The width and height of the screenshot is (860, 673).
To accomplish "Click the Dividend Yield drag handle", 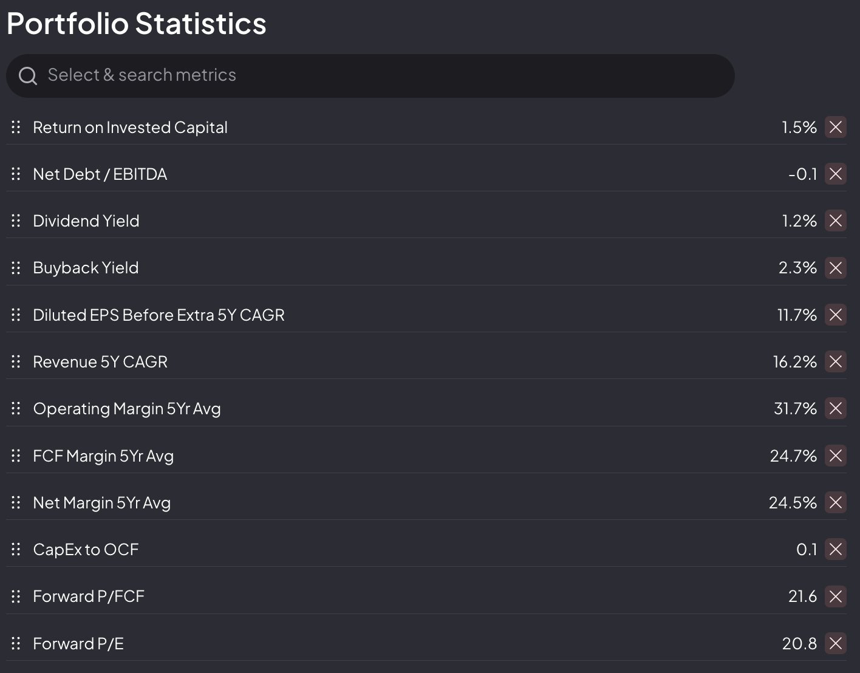I will point(16,220).
